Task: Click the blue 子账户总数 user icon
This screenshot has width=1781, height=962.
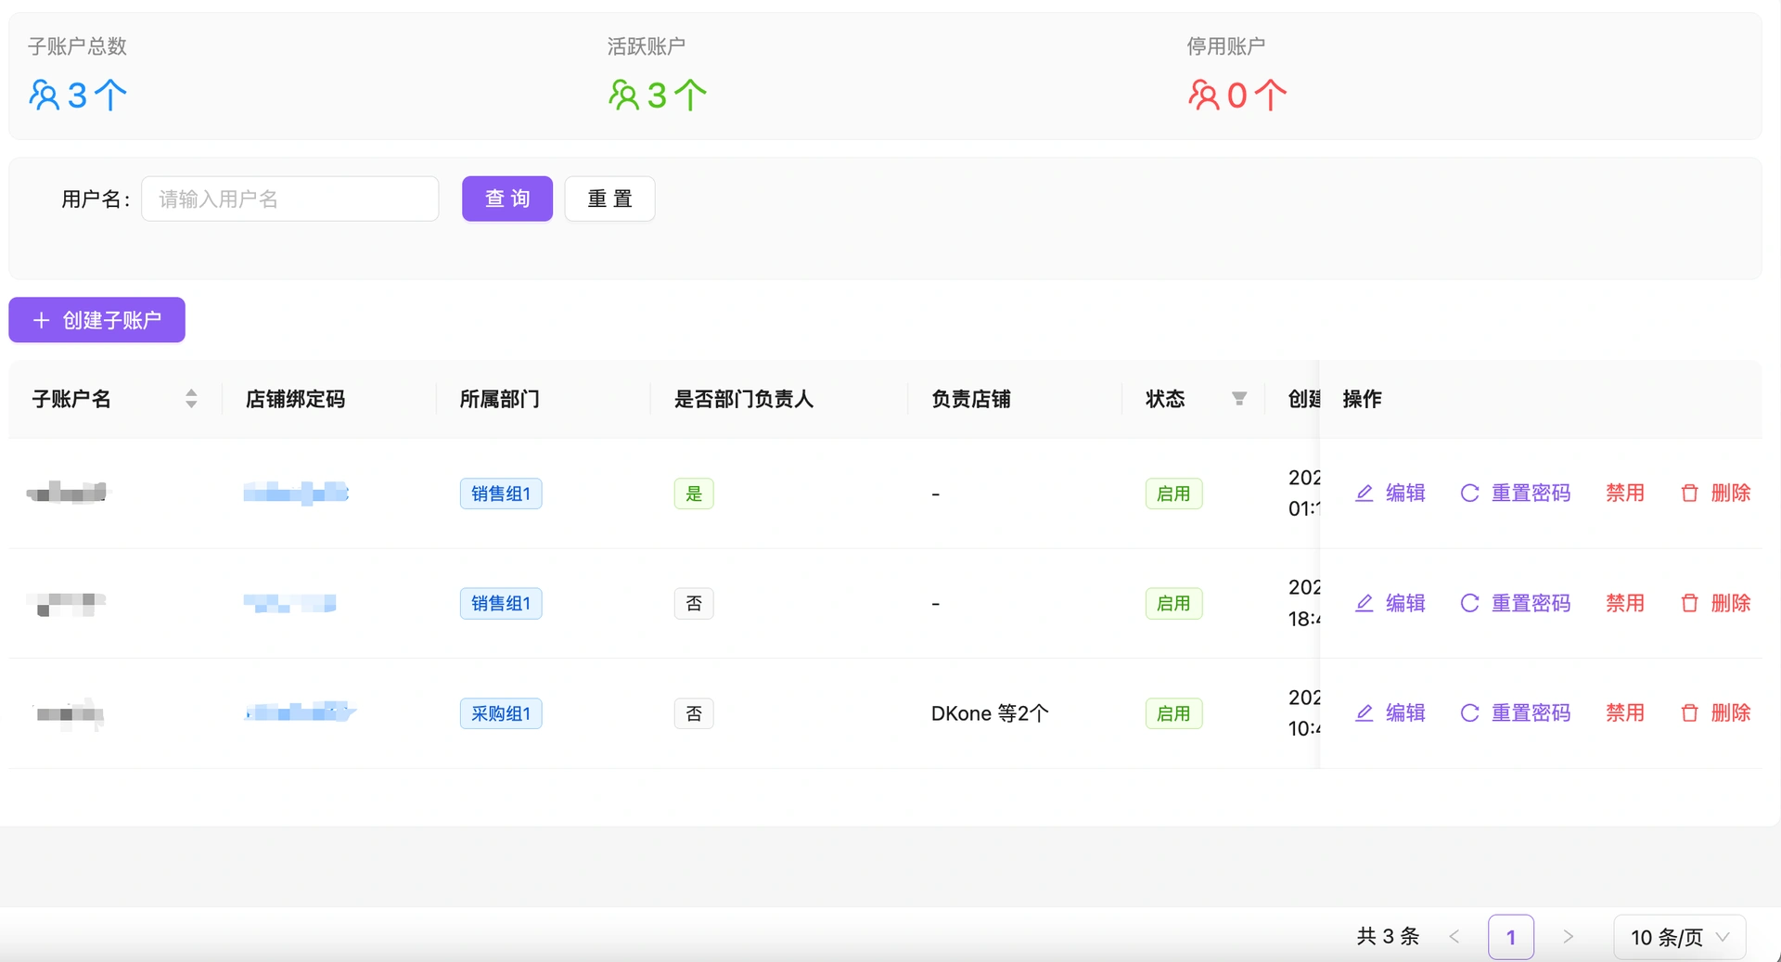Action: click(x=44, y=95)
